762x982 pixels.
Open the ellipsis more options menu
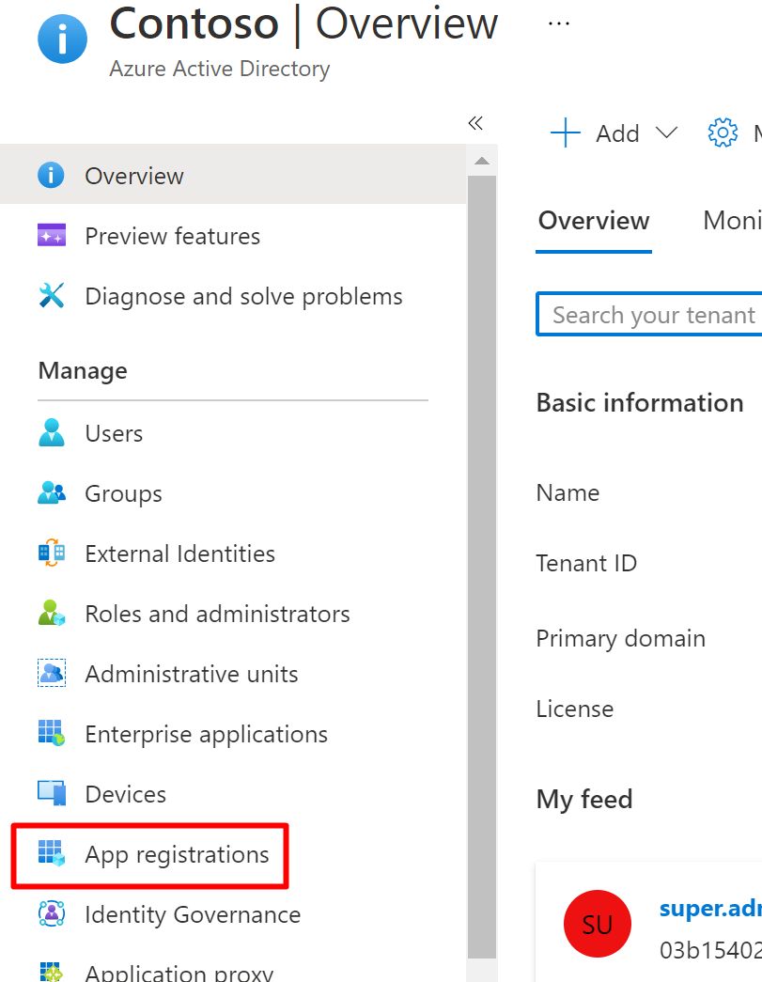558,23
